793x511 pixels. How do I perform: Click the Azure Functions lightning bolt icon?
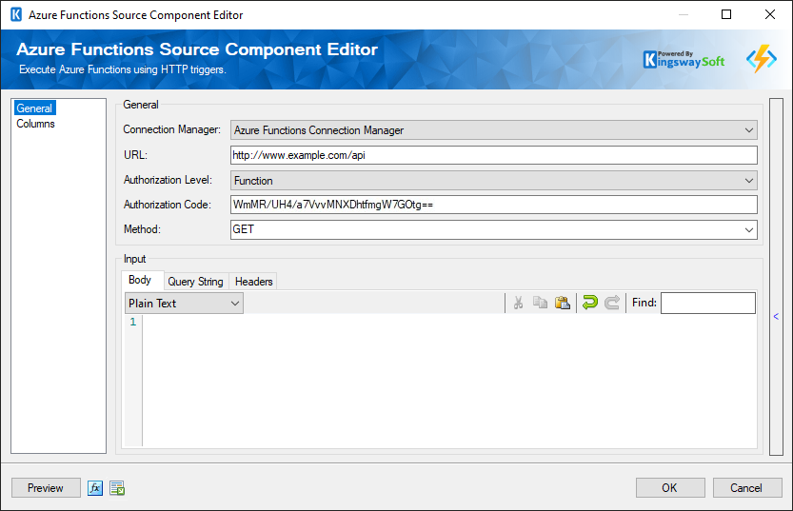tap(762, 59)
